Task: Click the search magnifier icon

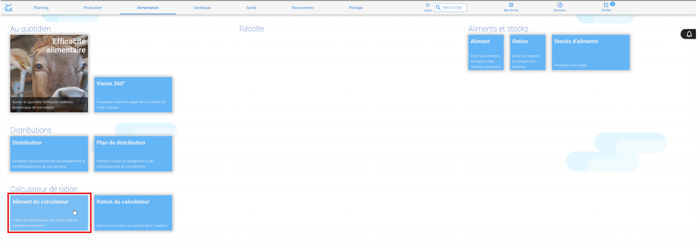Action: coord(438,8)
